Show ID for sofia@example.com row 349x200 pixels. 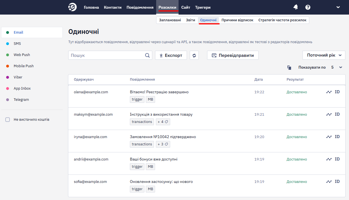coord(337,182)
